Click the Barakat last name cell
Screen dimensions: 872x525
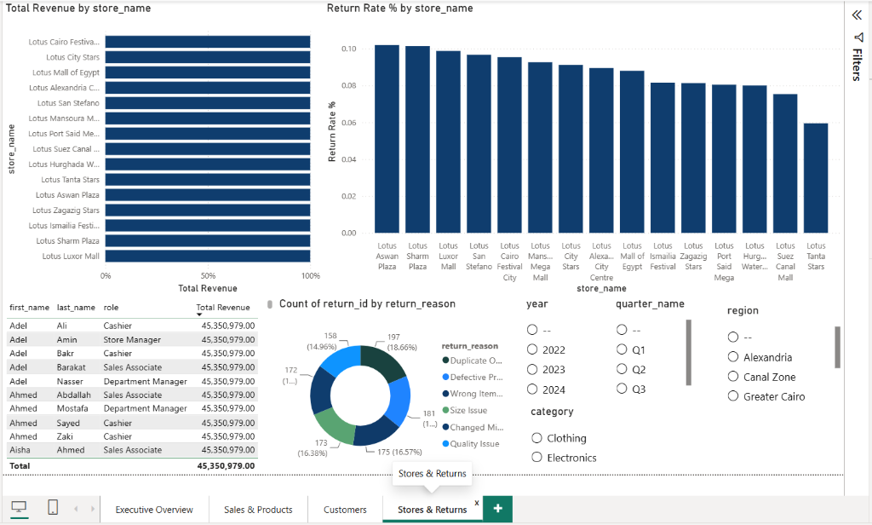(x=71, y=367)
